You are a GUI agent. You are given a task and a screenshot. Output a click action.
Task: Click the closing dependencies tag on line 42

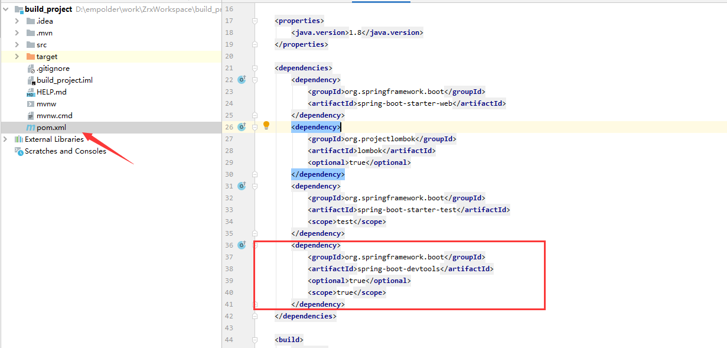tap(305, 316)
